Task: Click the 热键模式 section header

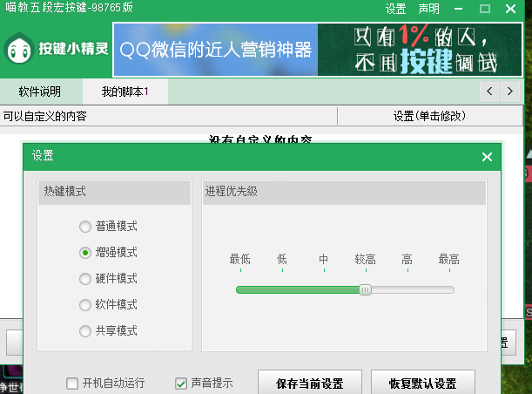Action: pos(114,192)
